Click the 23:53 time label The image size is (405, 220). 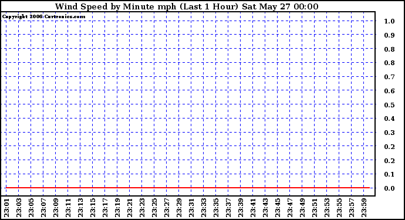click(x=327, y=208)
